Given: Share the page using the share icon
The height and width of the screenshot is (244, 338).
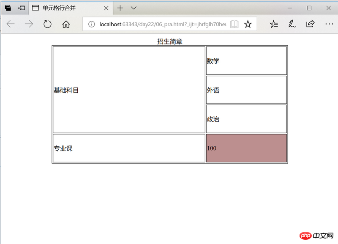Looking at the screenshot, I should pos(310,24).
